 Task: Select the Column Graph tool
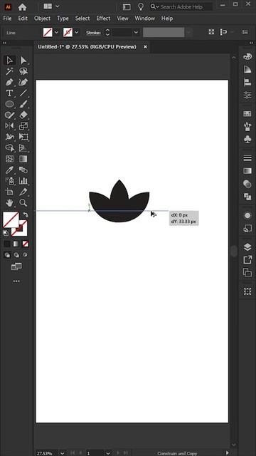23,181
